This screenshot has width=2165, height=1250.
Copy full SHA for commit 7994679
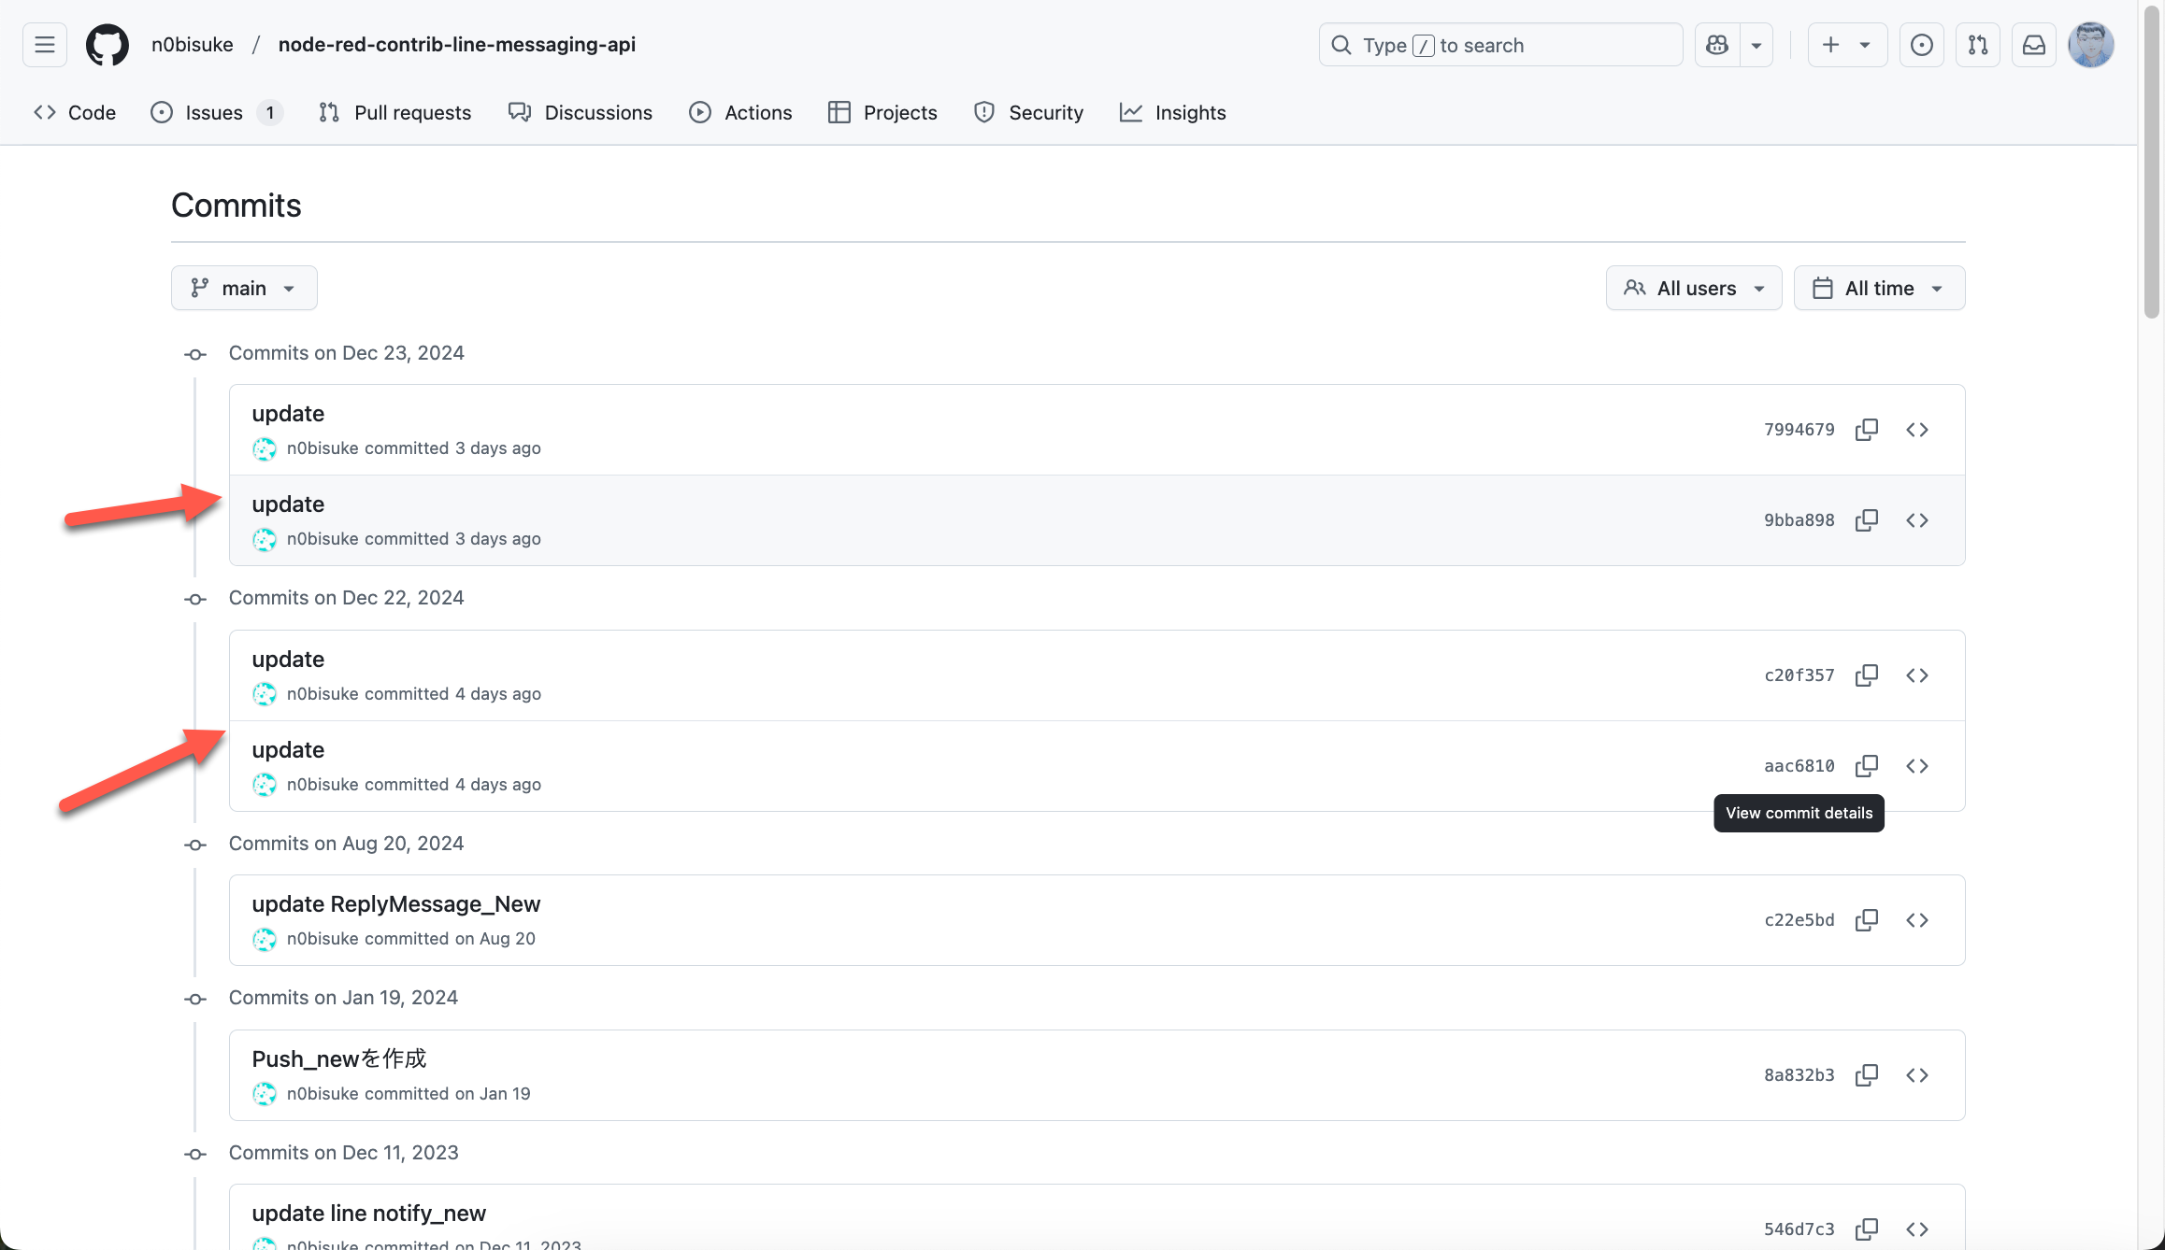pos(1866,430)
